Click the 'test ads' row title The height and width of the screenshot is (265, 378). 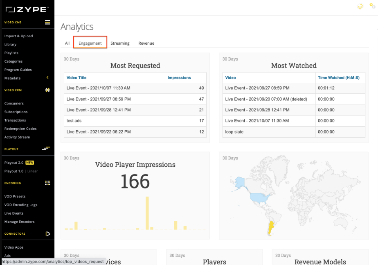[74, 121]
